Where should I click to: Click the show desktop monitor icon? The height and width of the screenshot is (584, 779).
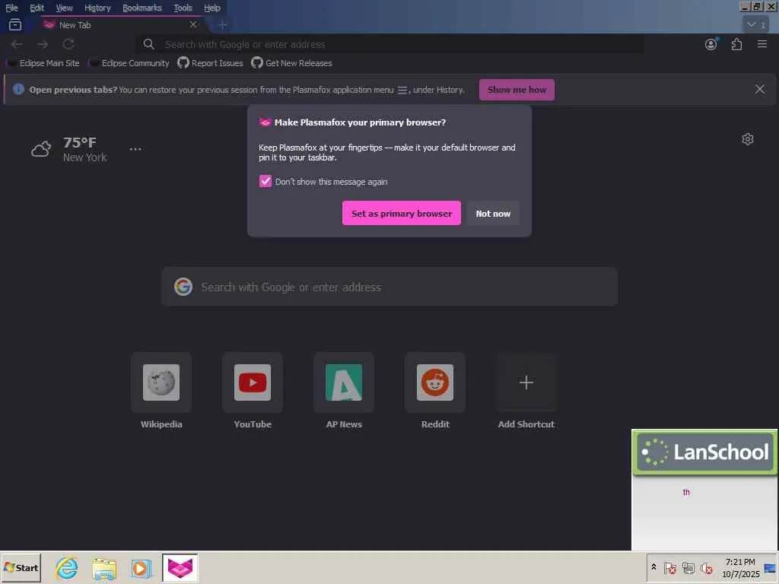tap(770, 567)
